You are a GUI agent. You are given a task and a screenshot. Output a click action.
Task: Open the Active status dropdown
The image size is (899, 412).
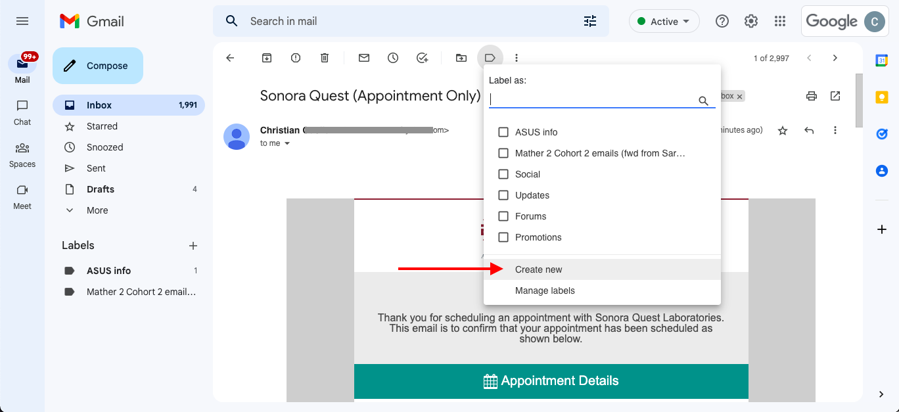[x=664, y=22]
